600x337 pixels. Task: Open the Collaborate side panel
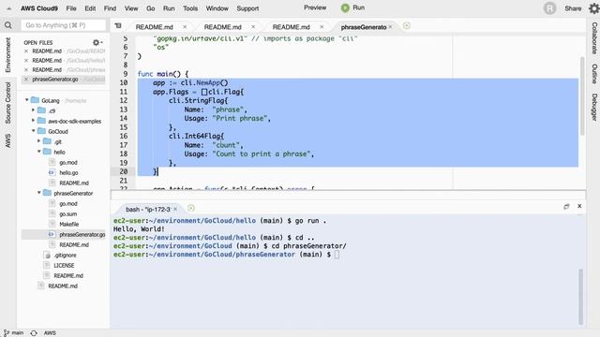coord(594,37)
